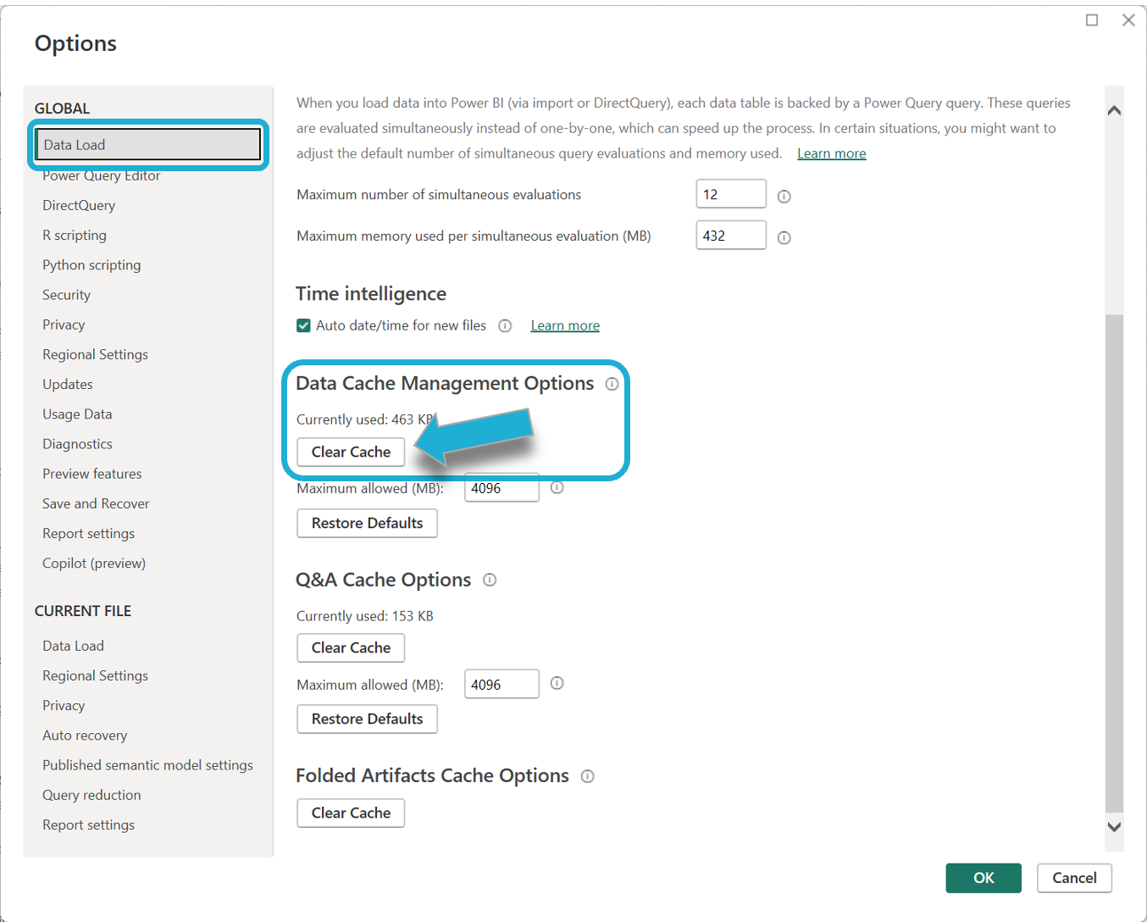Click info icon beside Q&A Cache Options heading
The image size is (1147, 922).
tap(490, 580)
